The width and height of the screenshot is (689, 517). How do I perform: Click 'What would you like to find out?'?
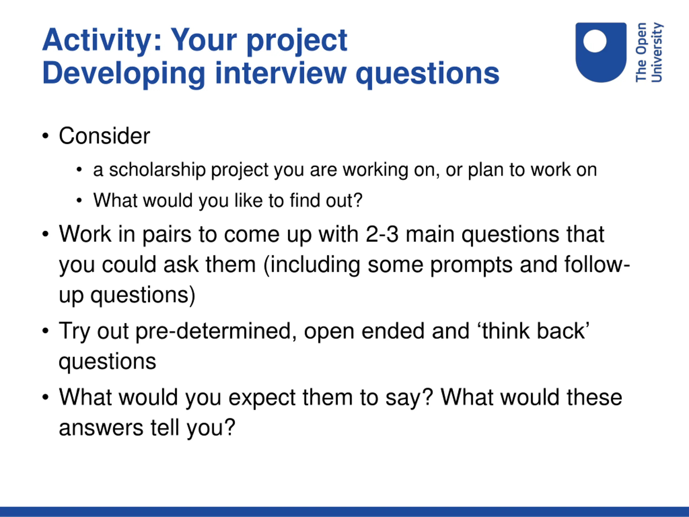pyautogui.click(x=228, y=200)
